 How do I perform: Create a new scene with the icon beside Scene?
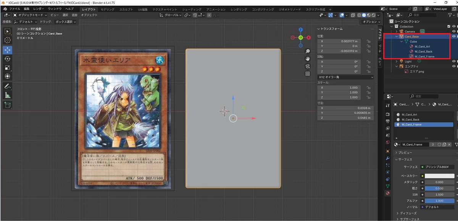coord(415,9)
